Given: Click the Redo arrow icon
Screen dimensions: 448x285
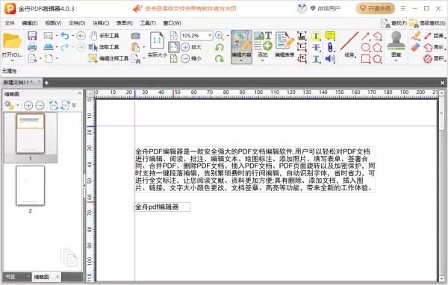Looking at the screenshot, I should [x=65, y=47].
